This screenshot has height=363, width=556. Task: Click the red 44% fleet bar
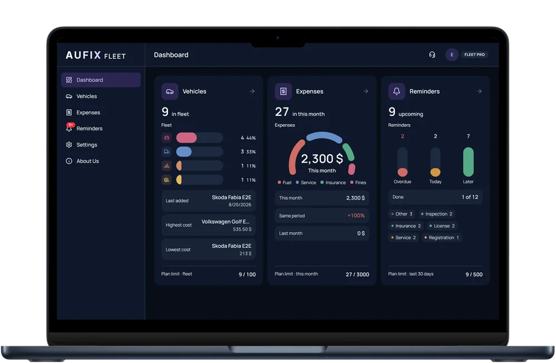click(199, 138)
